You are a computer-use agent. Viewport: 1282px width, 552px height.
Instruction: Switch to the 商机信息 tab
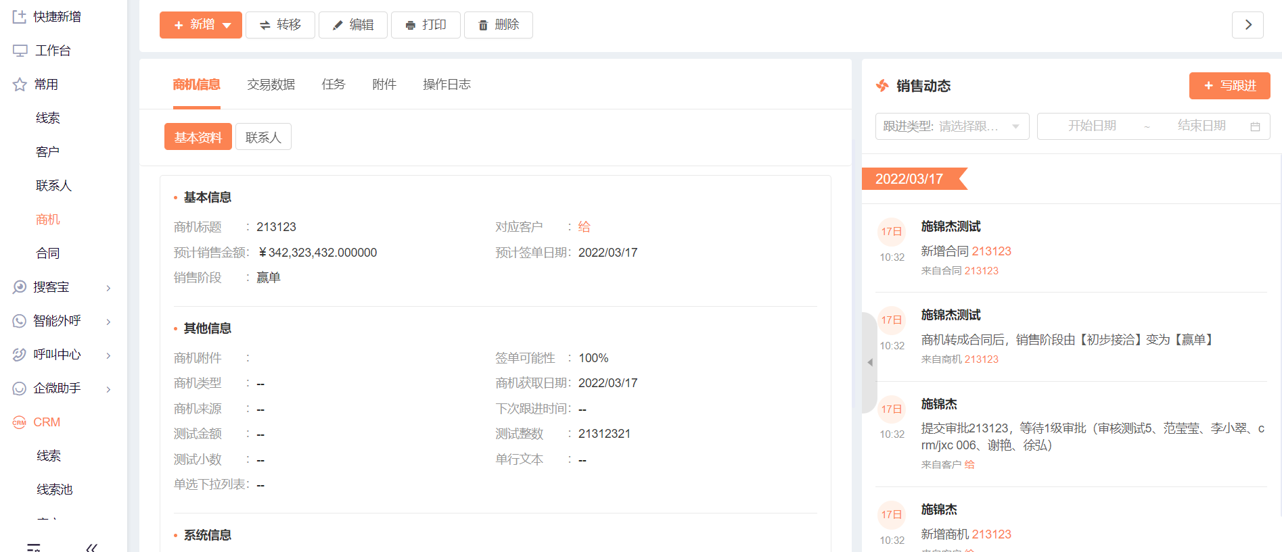196,84
